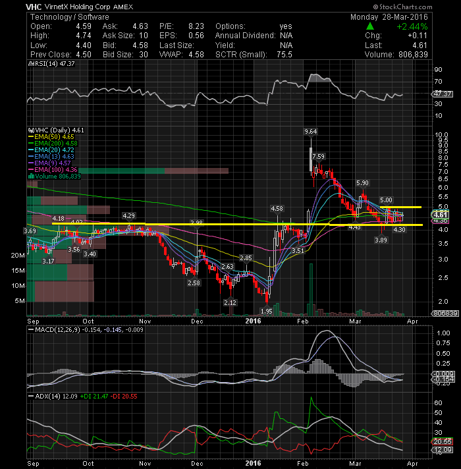Click the 5.90 March high label
The image size is (461, 469).
coord(362,182)
